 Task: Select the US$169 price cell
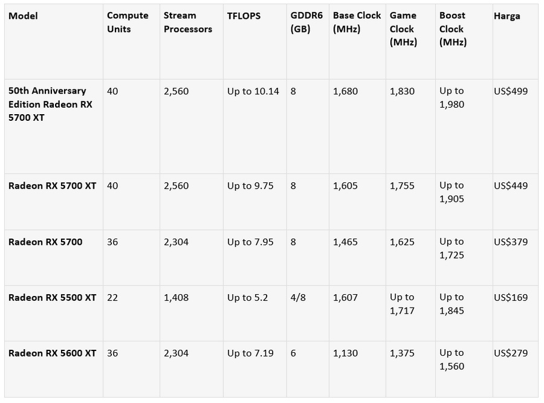coord(510,297)
